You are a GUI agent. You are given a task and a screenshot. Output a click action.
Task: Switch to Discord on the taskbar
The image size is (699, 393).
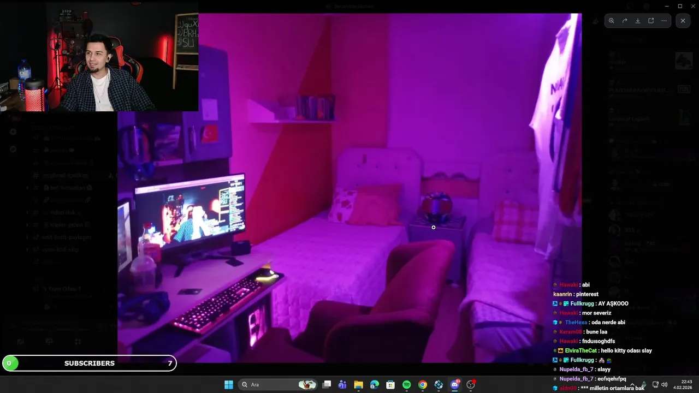point(455,385)
